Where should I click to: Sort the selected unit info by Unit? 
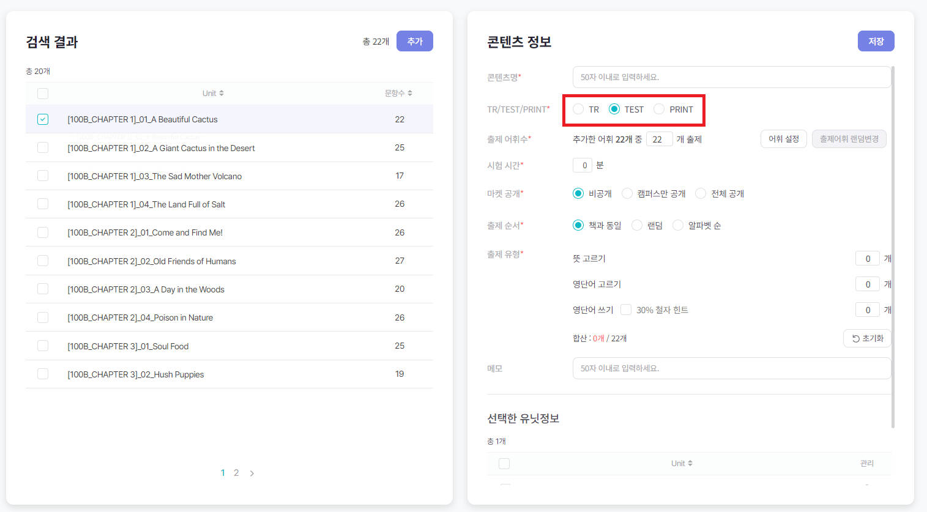(690, 464)
